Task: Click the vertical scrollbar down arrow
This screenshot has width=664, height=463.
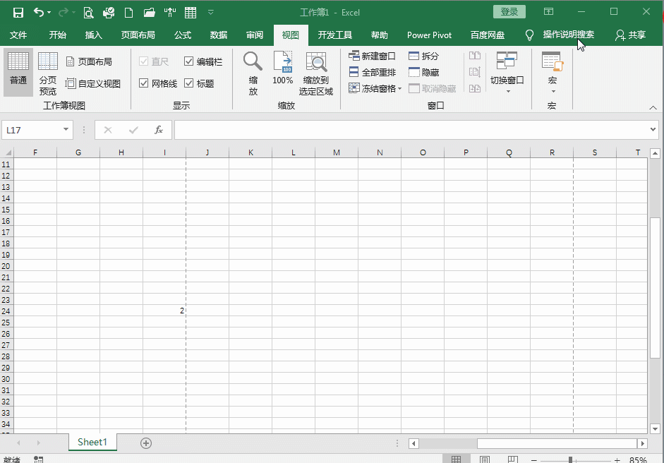Action: coord(655,428)
